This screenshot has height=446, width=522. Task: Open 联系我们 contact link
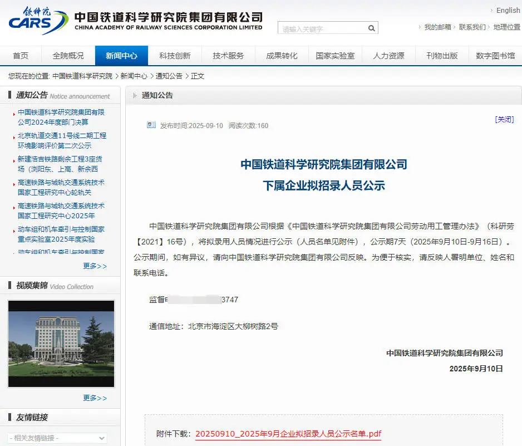pyautogui.click(x=472, y=27)
